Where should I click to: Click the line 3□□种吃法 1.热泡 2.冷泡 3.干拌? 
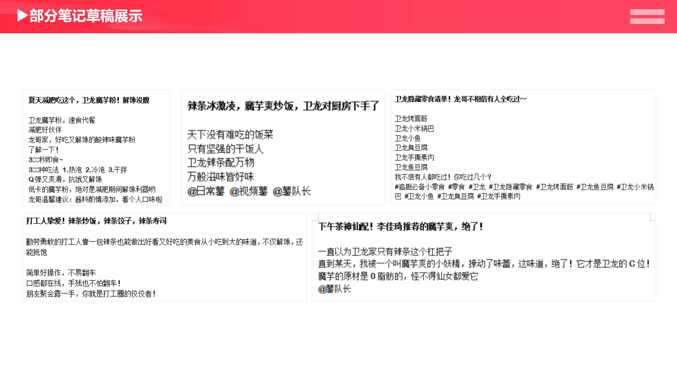coord(78,170)
